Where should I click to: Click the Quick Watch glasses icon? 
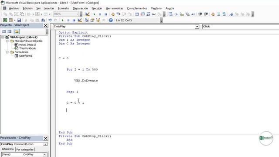154,14
